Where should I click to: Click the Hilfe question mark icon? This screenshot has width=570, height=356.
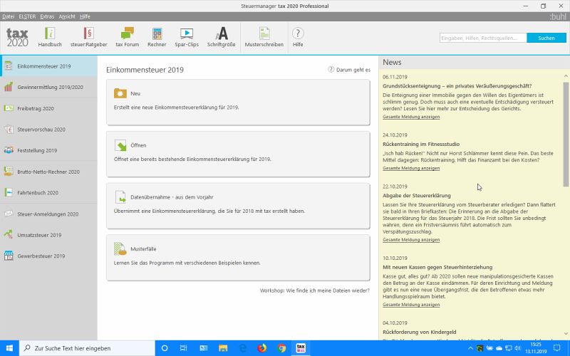(x=298, y=36)
